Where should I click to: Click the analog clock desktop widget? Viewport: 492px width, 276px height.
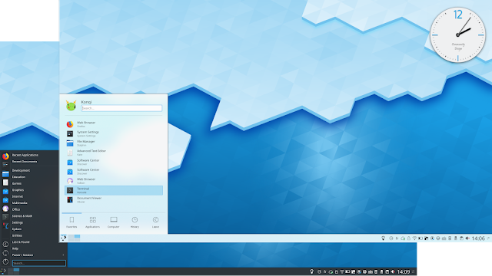[457, 34]
